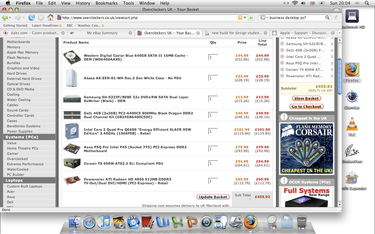Open the Bookmarks menu
Image resolution: width=375 pixels, height=234 pixels.
106,3
